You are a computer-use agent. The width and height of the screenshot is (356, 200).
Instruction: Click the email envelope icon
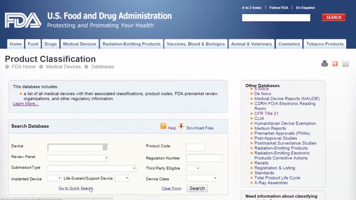click(345, 64)
